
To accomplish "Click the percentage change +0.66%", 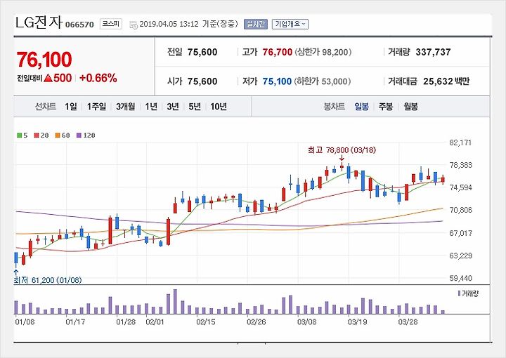I will [98, 78].
